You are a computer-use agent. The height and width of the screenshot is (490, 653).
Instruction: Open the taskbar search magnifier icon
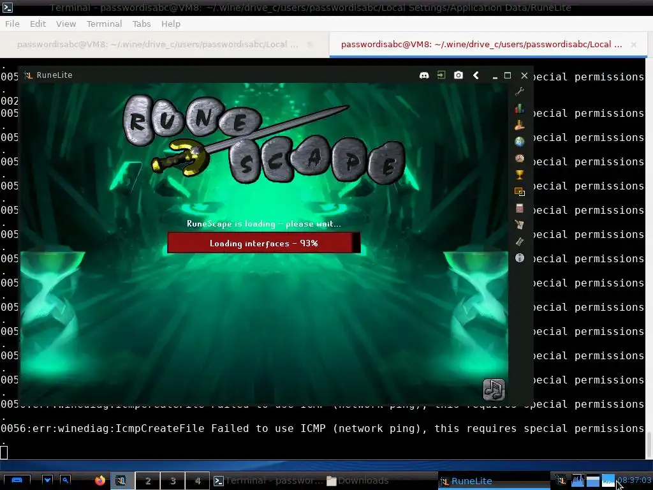tap(66, 480)
